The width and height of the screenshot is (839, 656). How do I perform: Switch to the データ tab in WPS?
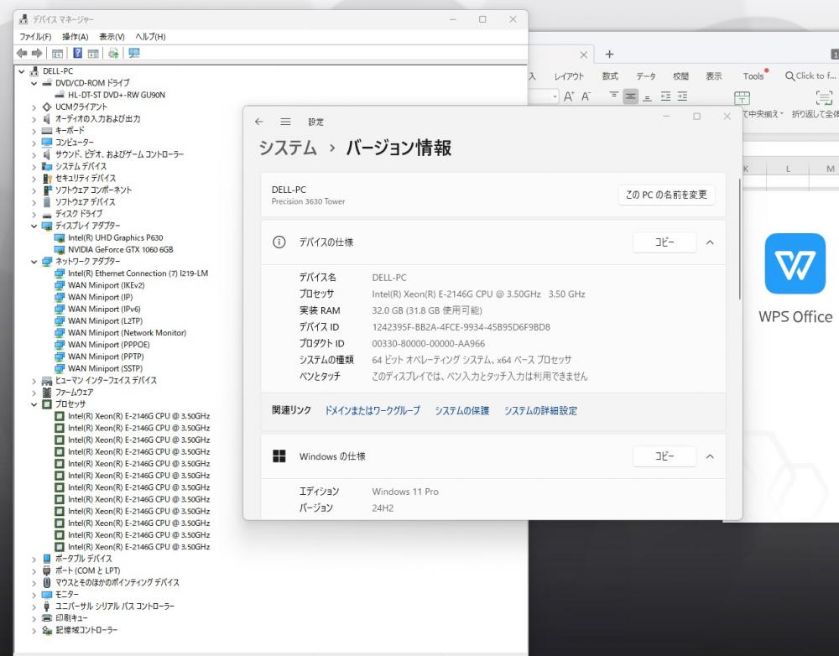[x=646, y=76]
